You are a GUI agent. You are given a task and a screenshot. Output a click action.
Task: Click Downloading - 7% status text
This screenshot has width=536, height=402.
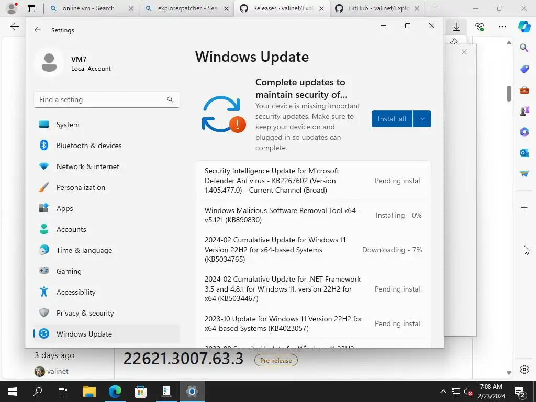tap(392, 250)
